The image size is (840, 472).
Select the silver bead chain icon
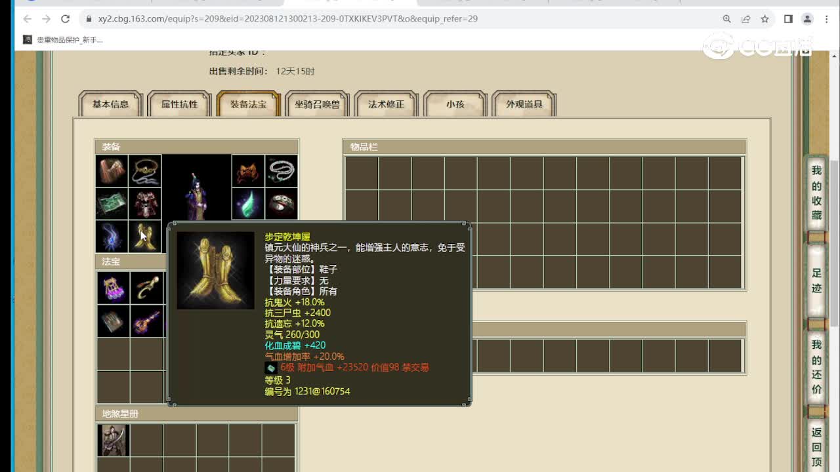(x=282, y=171)
